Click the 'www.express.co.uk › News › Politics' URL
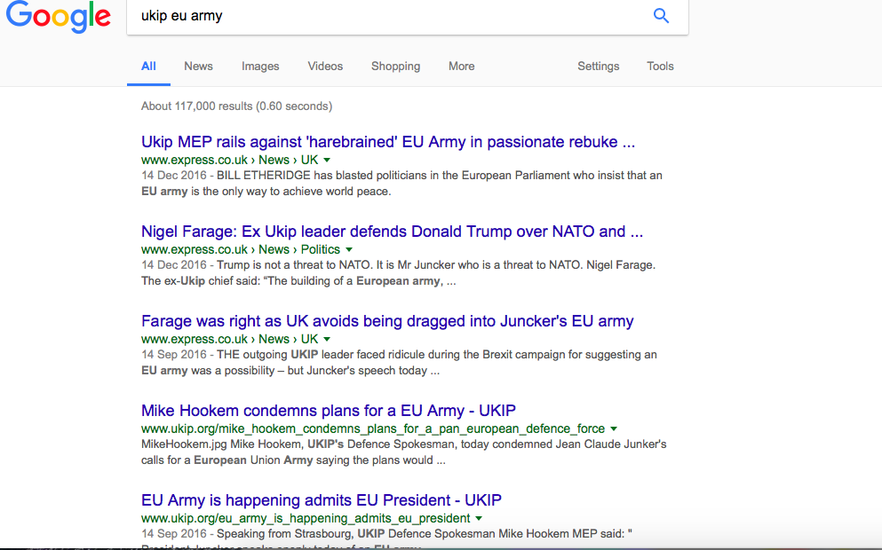This screenshot has height=550, width=882. click(x=241, y=249)
